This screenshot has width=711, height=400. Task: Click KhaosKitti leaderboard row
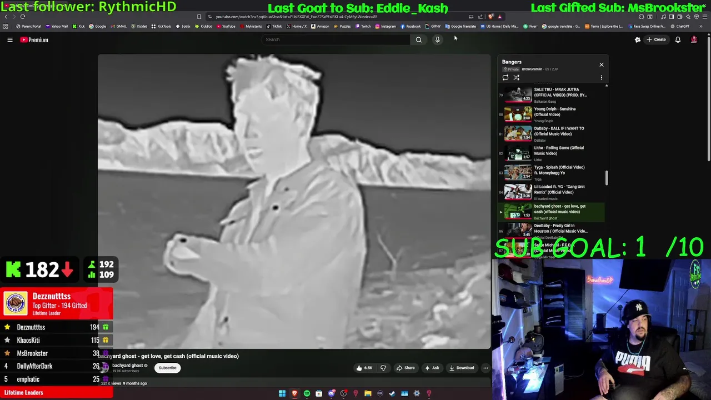(56, 340)
